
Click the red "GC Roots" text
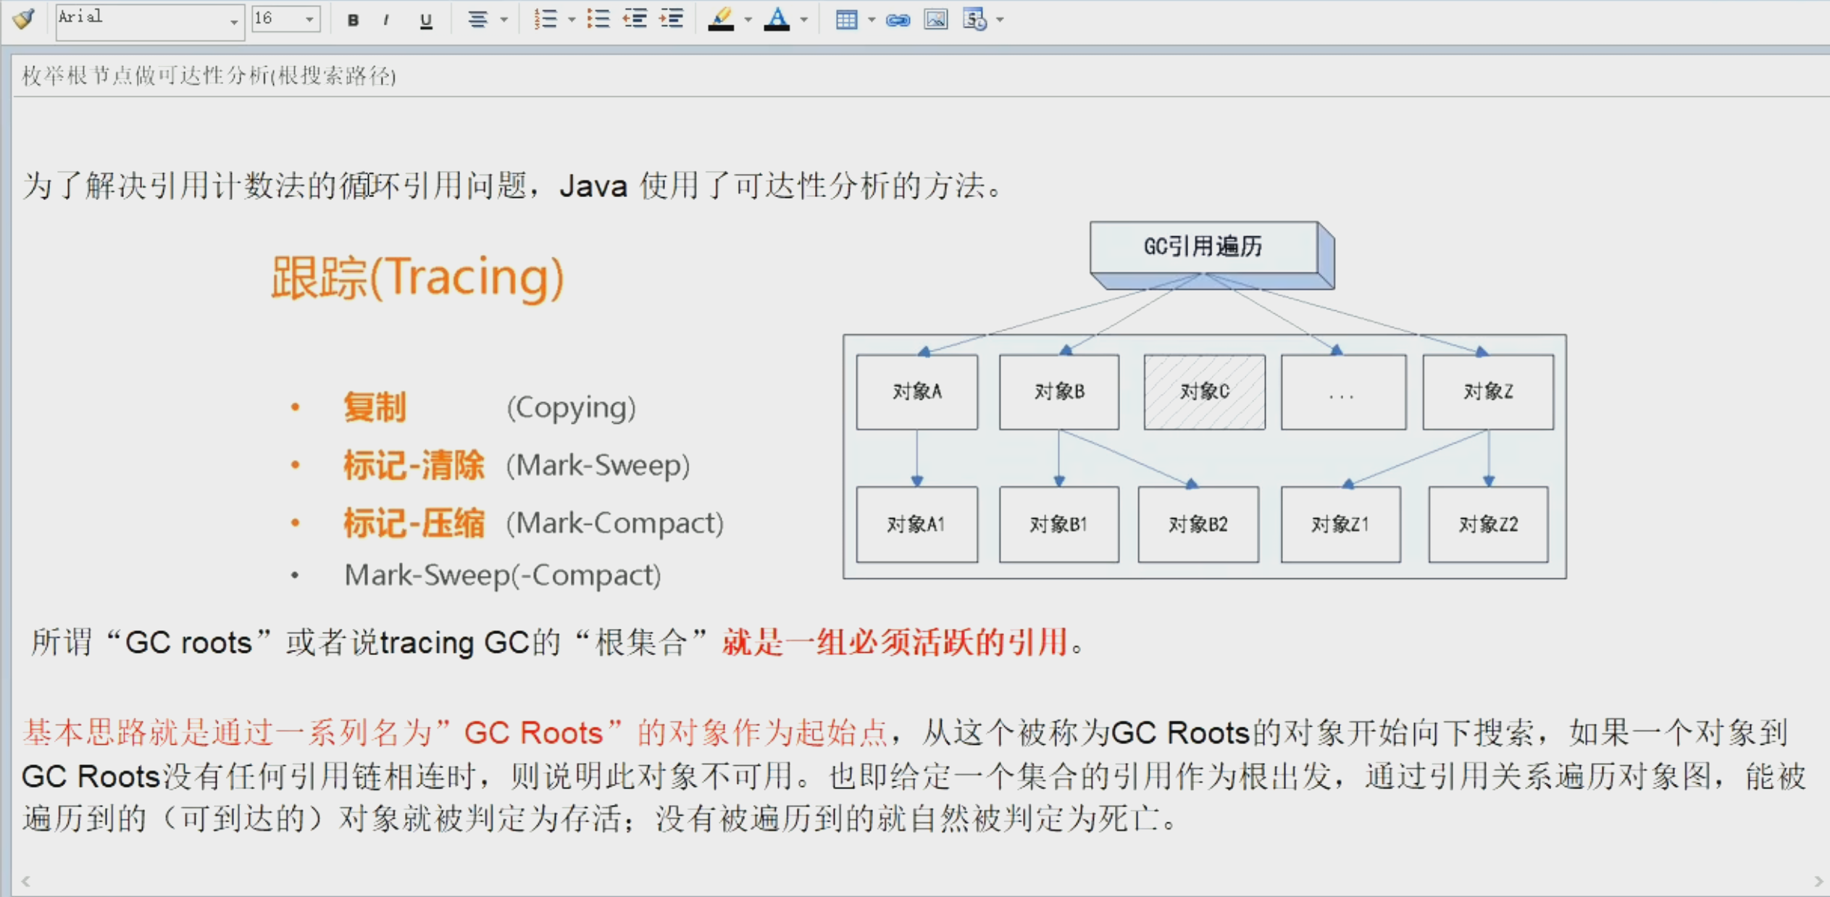coord(533,733)
